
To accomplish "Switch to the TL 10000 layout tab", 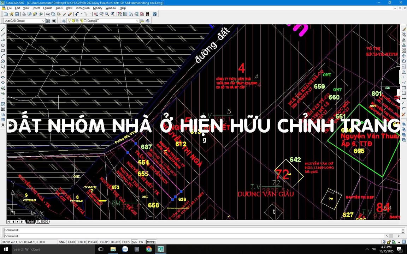I will click(42, 222).
